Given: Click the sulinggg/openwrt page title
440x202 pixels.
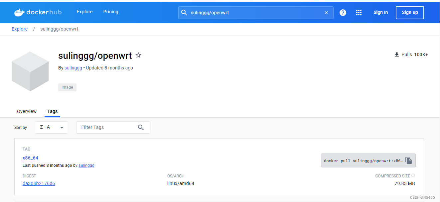Looking at the screenshot, I should pos(95,55).
